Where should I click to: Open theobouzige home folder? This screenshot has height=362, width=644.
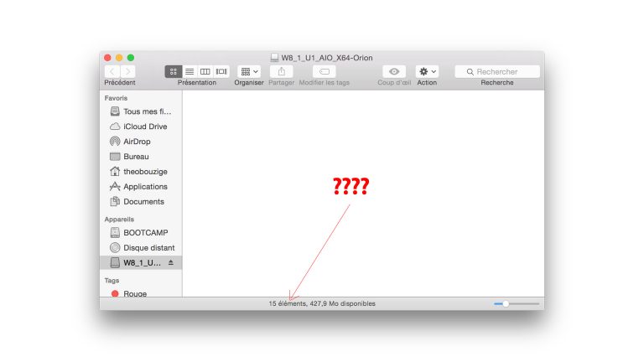(141, 172)
